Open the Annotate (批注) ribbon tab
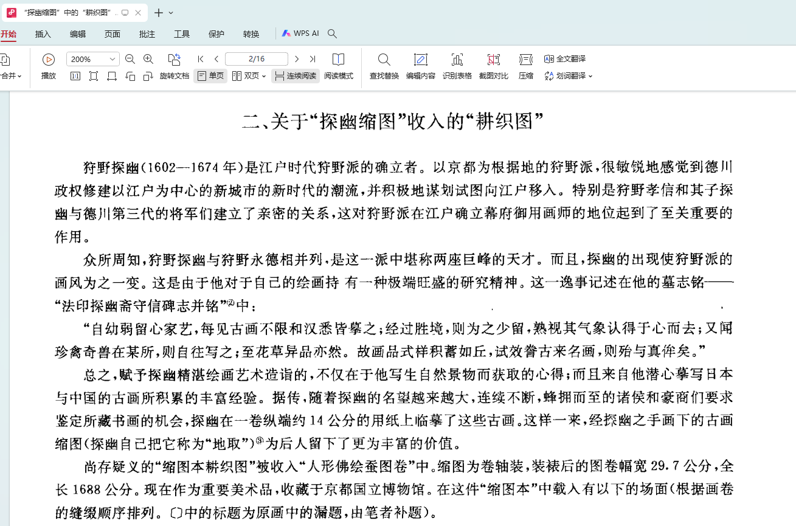The width and height of the screenshot is (796, 526). tap(147, 34)
